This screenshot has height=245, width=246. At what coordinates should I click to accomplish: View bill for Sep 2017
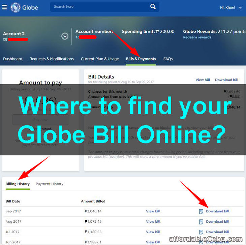[153, 211]
